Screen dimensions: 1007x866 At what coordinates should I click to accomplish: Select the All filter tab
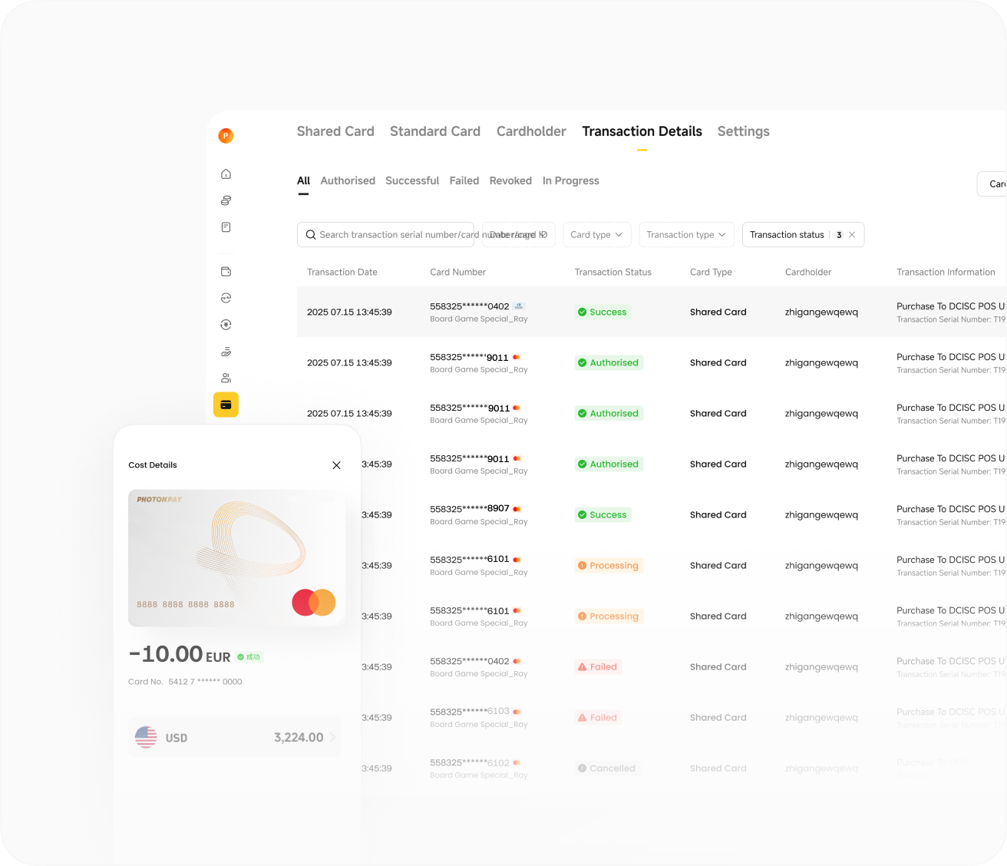303,180
